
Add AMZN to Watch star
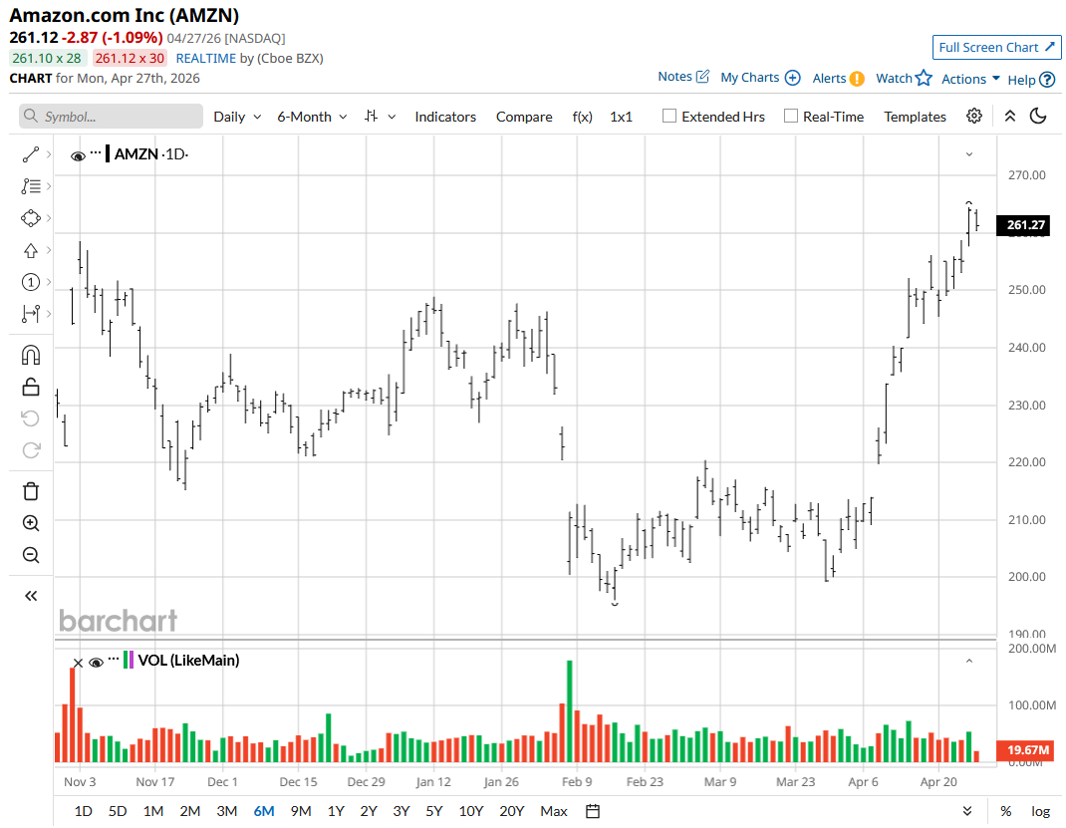pos(924,78)
